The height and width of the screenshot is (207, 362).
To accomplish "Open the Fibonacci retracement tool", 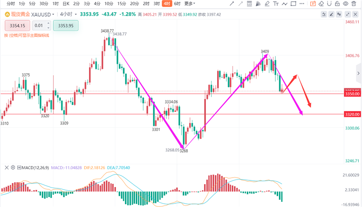I will [249, 4].
